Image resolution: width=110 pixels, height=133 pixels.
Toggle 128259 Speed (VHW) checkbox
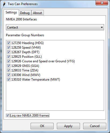(9, 48)
